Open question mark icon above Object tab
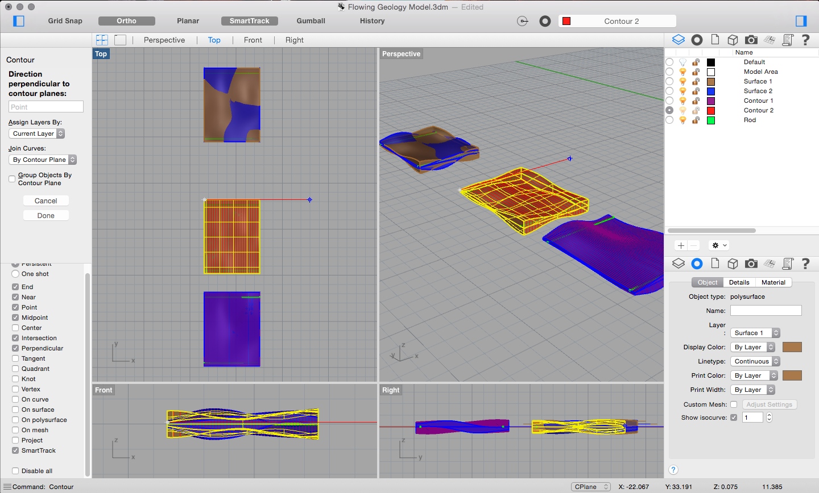Screen dimensions: 819x493 point(805,264)
